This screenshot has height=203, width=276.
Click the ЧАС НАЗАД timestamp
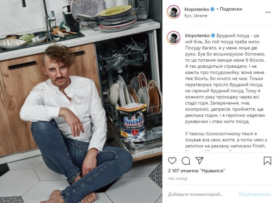click(178, 179)
